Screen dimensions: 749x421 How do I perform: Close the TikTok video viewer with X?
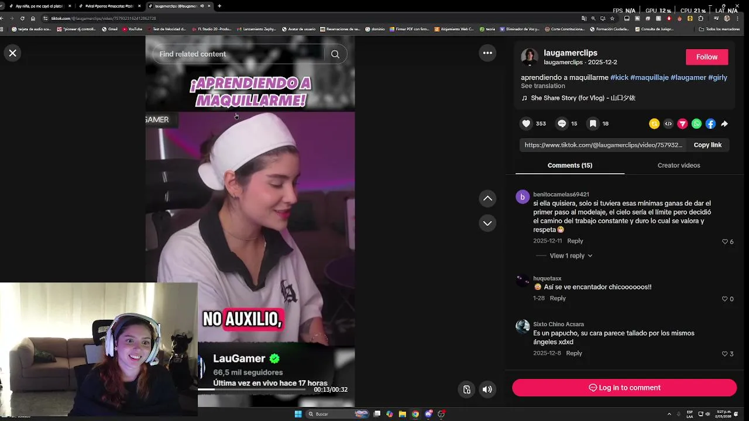pyautogui.click(x=12, y=53)
